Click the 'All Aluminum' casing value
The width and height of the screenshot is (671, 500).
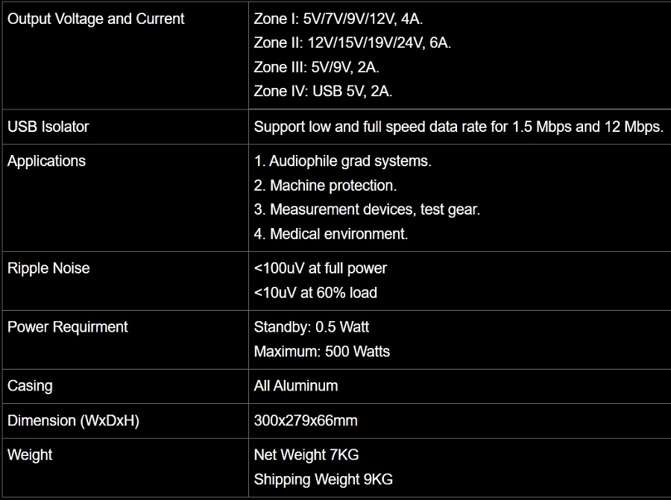tap(296, 386)
